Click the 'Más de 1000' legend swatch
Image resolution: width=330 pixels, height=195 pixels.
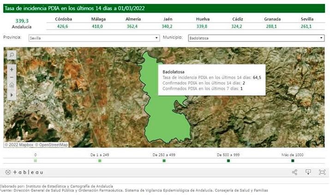click(293, 161)
